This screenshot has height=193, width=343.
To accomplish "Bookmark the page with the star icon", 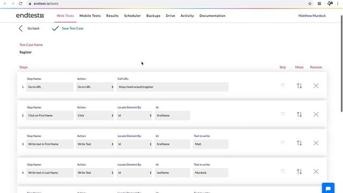I will (310, 4).
